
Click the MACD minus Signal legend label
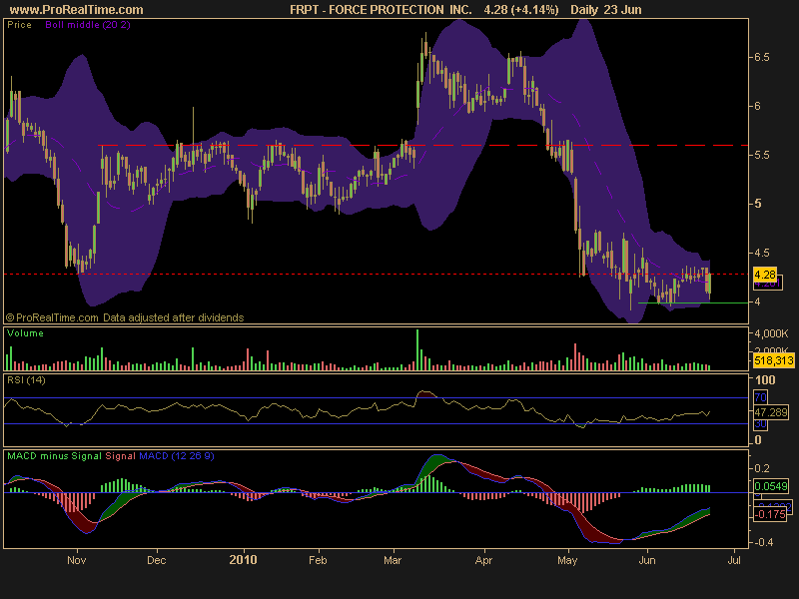click(x=55, y=456)
